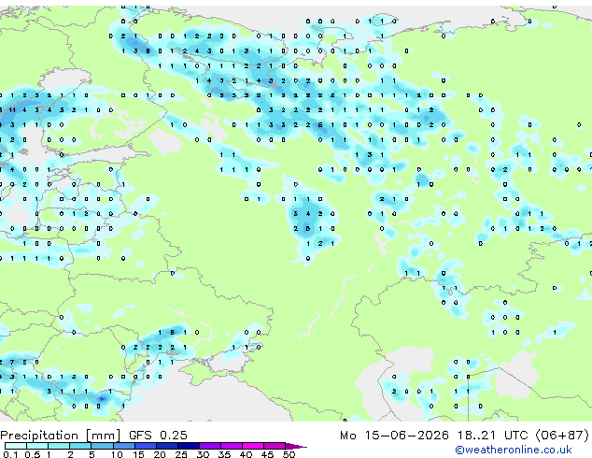Pick the 35–40 mm violet legend swatch
Image resolution: width=592 pixels, height=458 pixels.
click(231, 446)
